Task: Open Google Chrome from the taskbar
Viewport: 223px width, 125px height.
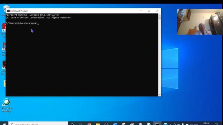Action: click(x=90, y=124)
